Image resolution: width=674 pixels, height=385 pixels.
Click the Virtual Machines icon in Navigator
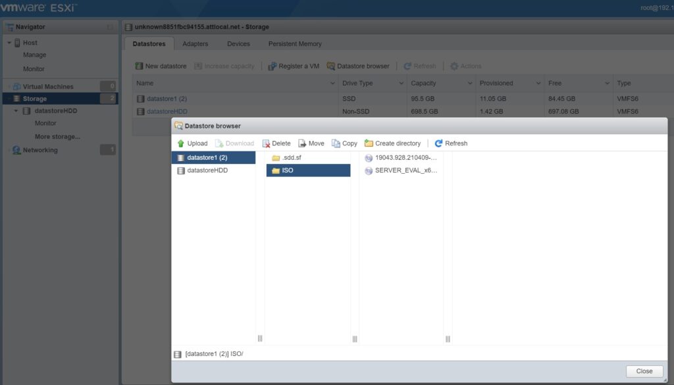coord(16,86)
